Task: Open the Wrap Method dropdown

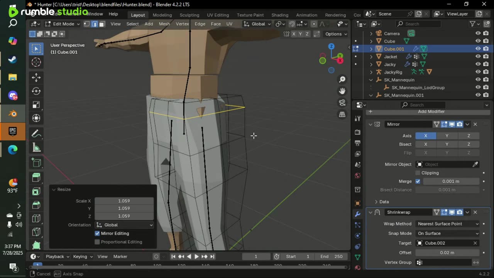Action: [x=448, y=224]
